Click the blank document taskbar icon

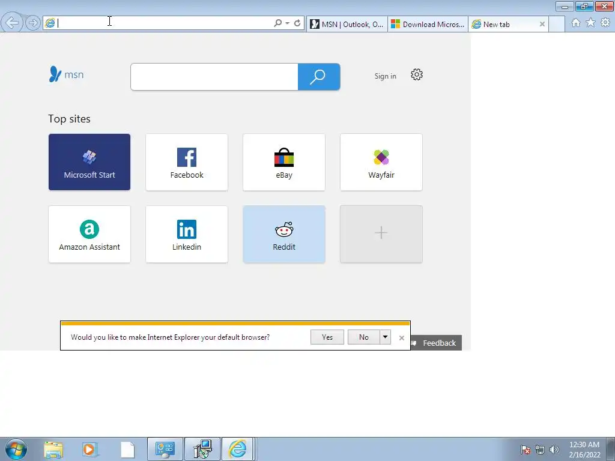click(x=127, y=450)
